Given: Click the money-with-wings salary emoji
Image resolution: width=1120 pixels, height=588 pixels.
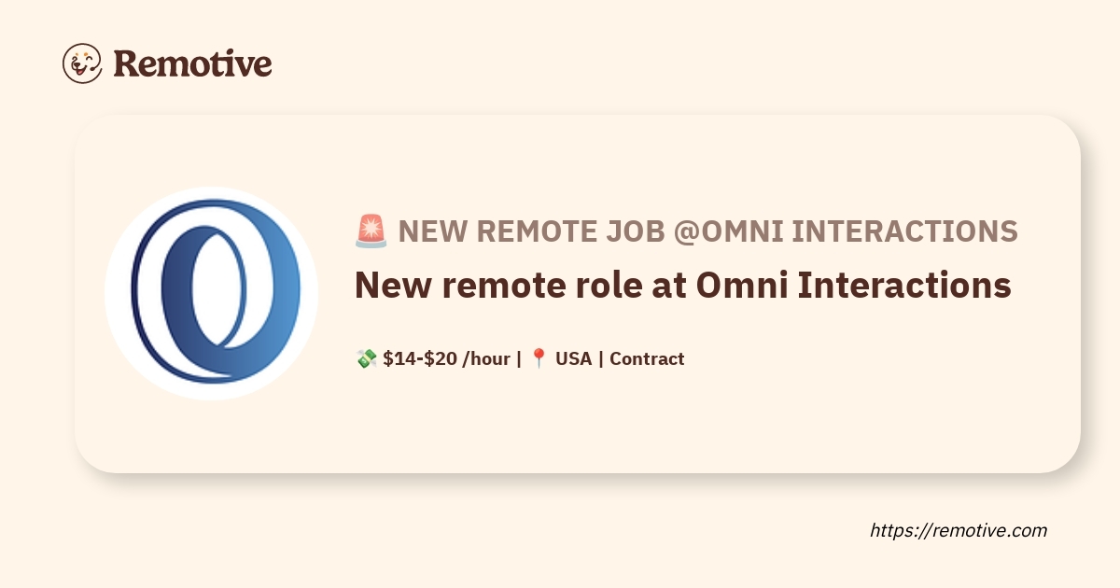Looking at the screenshot, I should point(366,358).
